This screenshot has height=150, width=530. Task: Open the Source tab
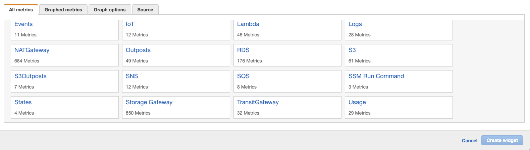[145, 10]
